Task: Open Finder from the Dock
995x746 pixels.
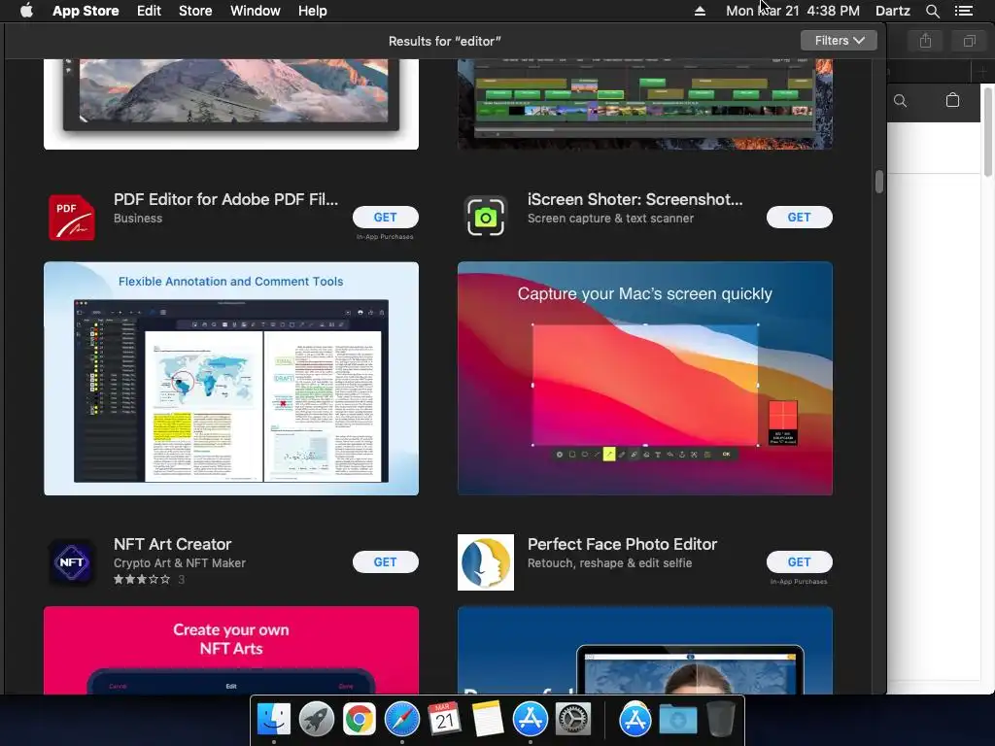Action: coord(274,720)
